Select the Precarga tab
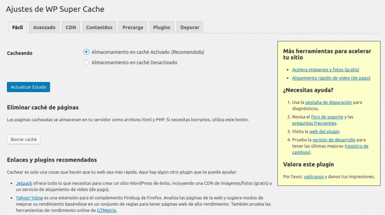 pyautogui.click(x=133, y=27)
